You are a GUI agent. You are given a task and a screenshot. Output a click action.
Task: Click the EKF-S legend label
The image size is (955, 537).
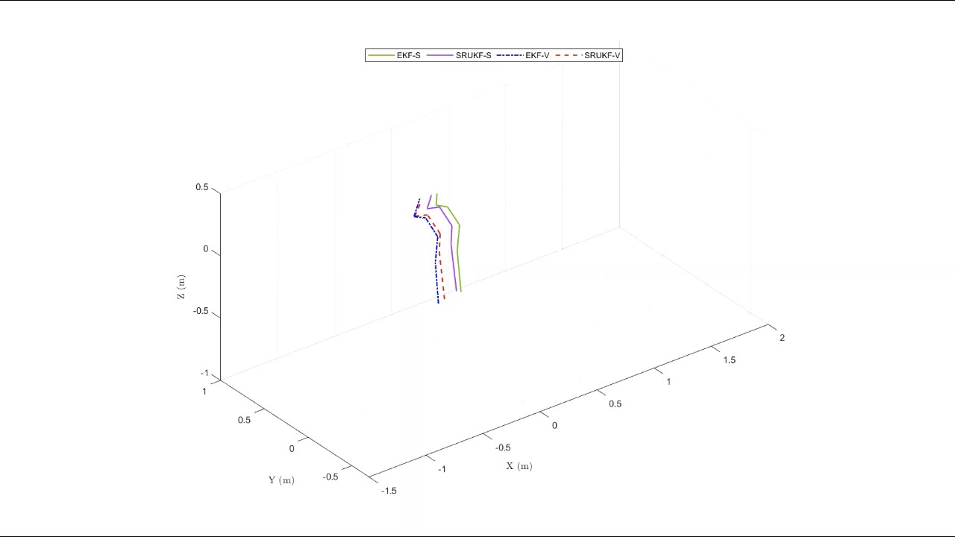[x=408, y=55]
